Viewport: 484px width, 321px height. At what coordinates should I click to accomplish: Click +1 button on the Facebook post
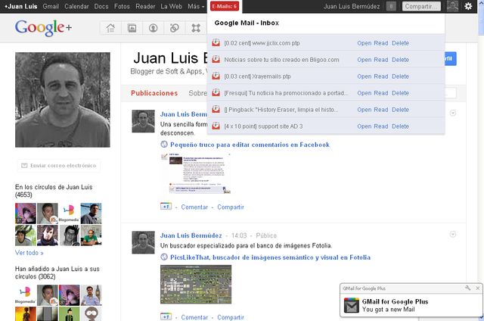166,207
